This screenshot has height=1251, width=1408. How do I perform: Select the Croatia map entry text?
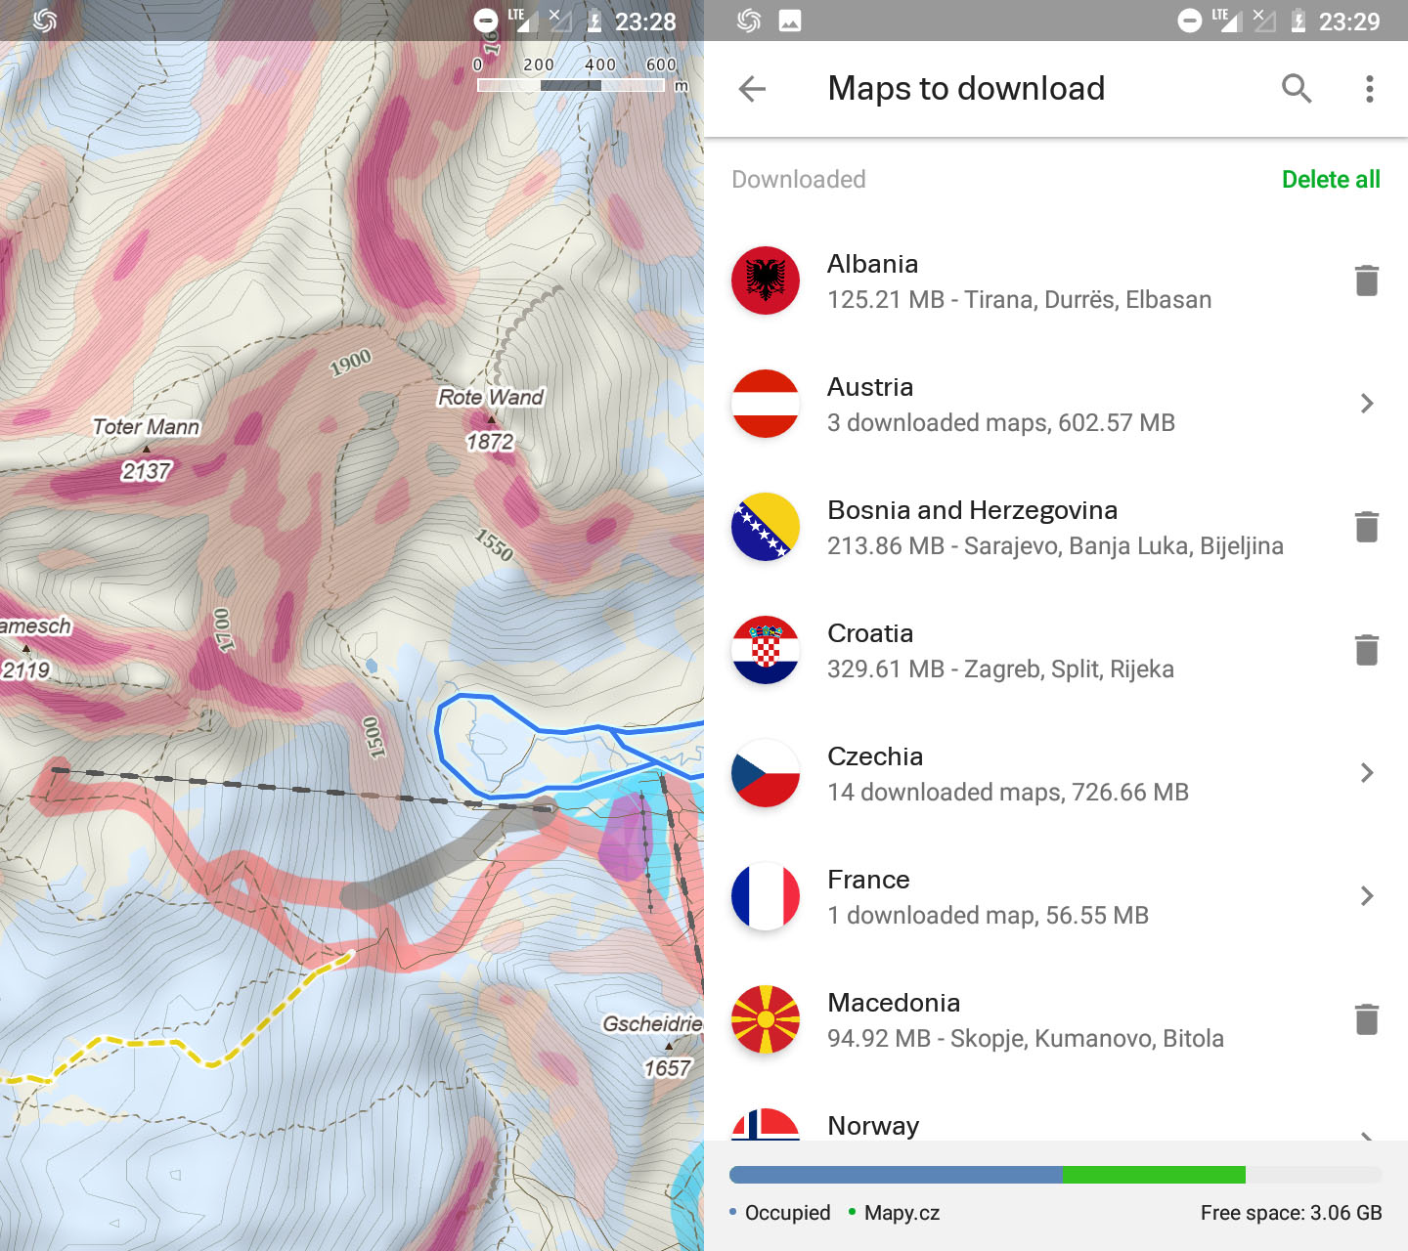(999, 651)
